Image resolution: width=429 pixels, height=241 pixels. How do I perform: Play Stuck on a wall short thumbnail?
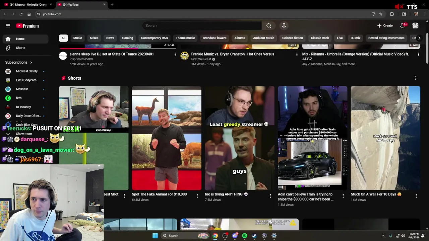(385, 138)
